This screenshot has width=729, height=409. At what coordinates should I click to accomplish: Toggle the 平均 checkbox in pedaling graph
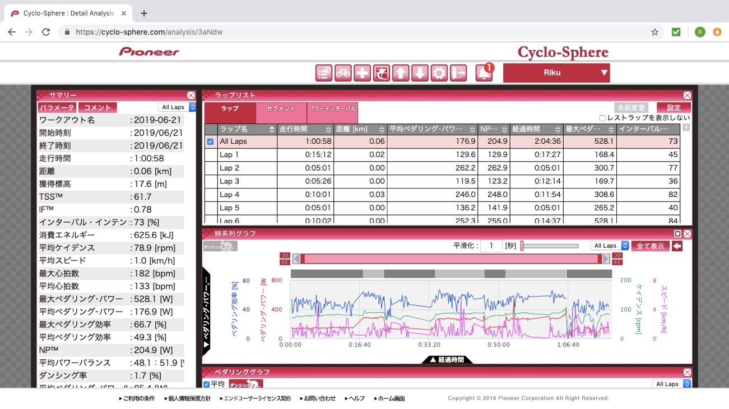[x=207, y=384]
